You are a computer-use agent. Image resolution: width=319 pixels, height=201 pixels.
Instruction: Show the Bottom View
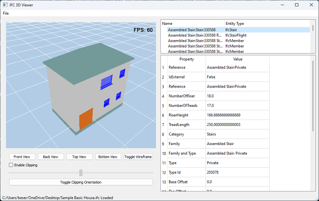108,157
